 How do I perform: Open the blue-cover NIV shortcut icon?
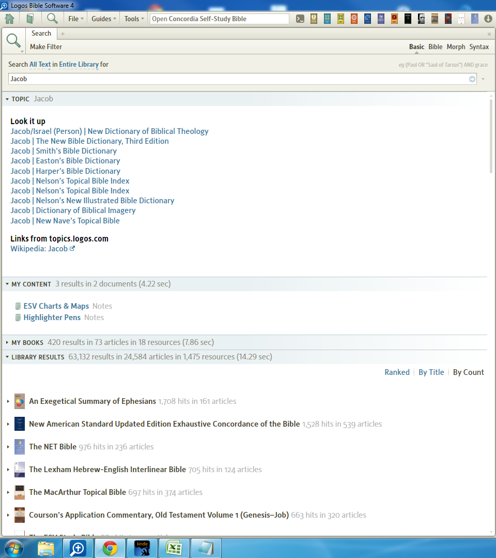pos(327,19)
